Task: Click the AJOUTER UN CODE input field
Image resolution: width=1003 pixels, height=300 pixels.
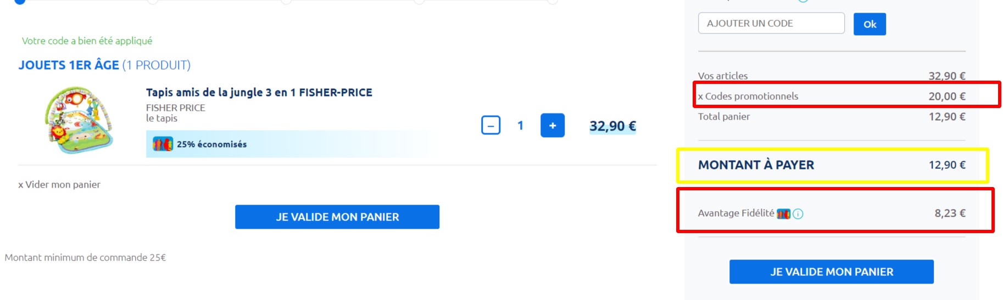Action: pyautogui.click(x=771, y=24)
